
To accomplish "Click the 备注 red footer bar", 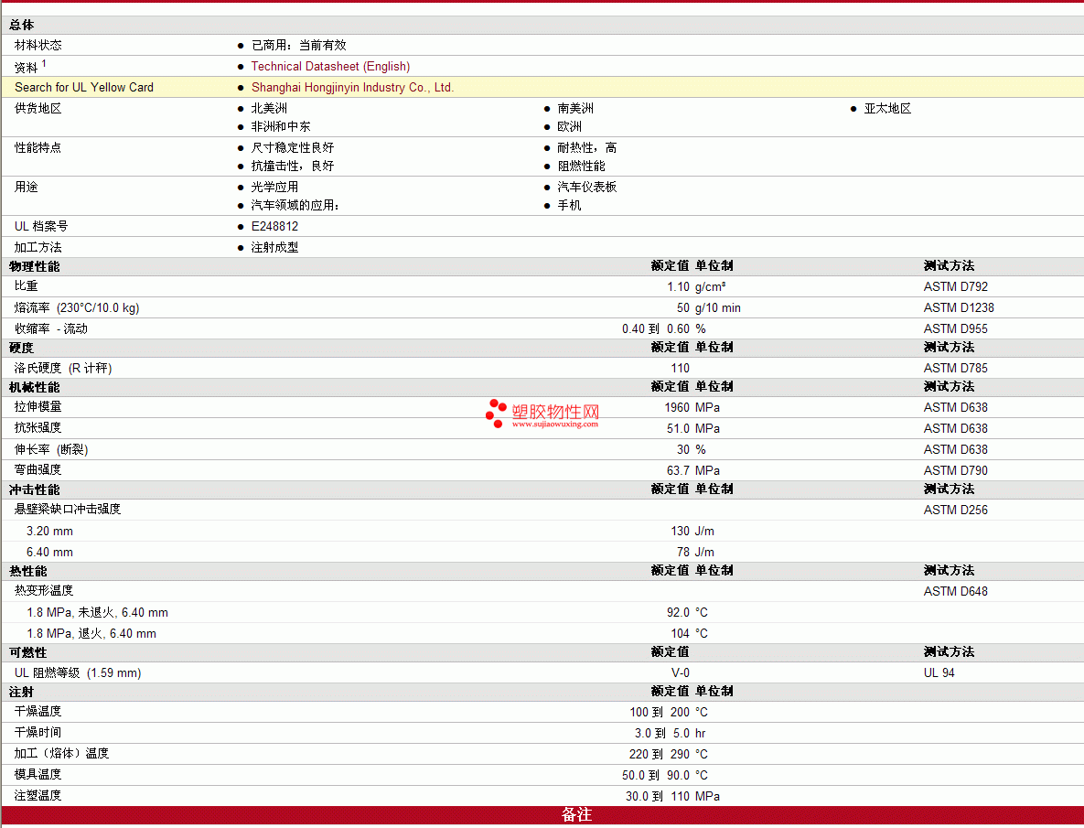I will (542, 815).
